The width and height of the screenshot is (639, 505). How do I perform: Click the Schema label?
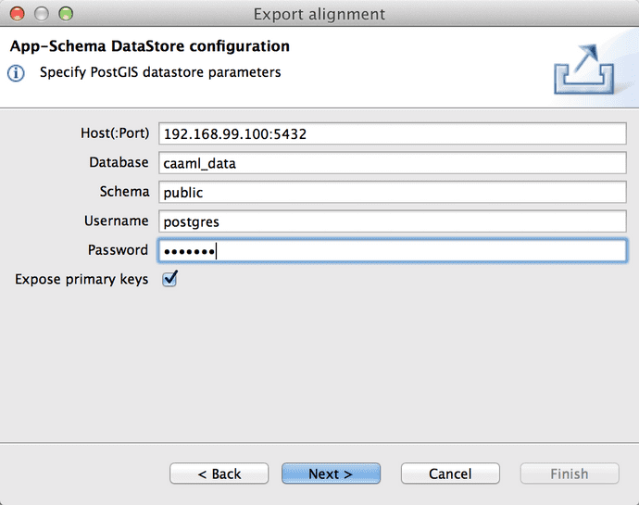pos(125,191)
